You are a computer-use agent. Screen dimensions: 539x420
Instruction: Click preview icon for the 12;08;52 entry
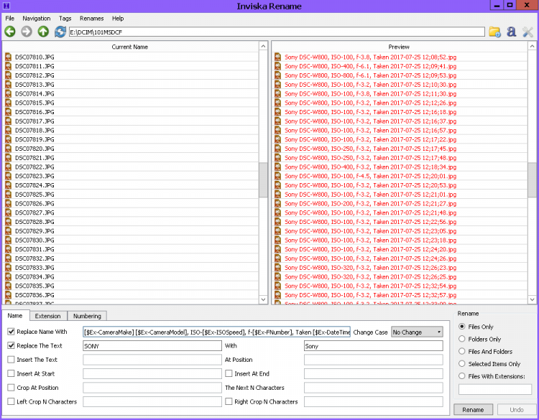pos(277,57)
